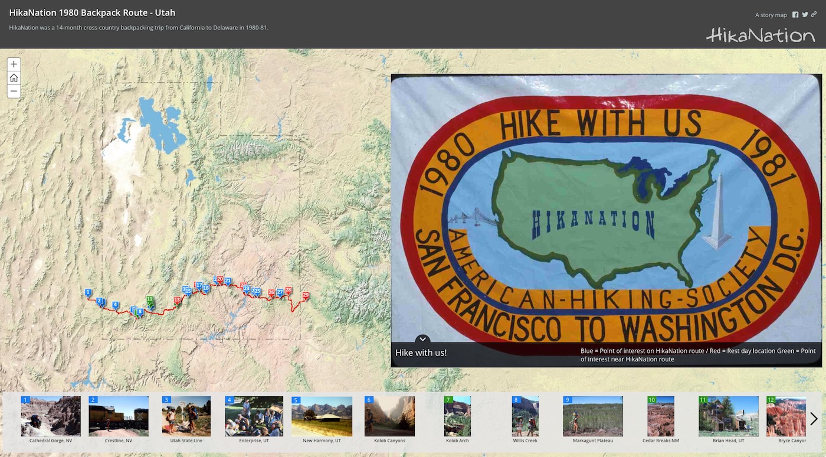Select blue map marker 27
This screenshot has width=826, height=457.
click(x=280, y=293)
